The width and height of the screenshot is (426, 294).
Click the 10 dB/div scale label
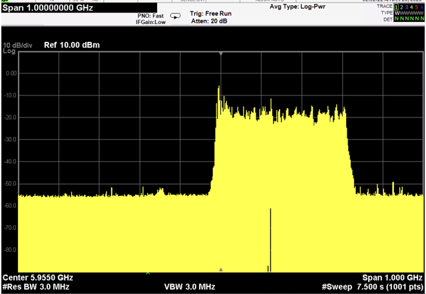[19, 45]
